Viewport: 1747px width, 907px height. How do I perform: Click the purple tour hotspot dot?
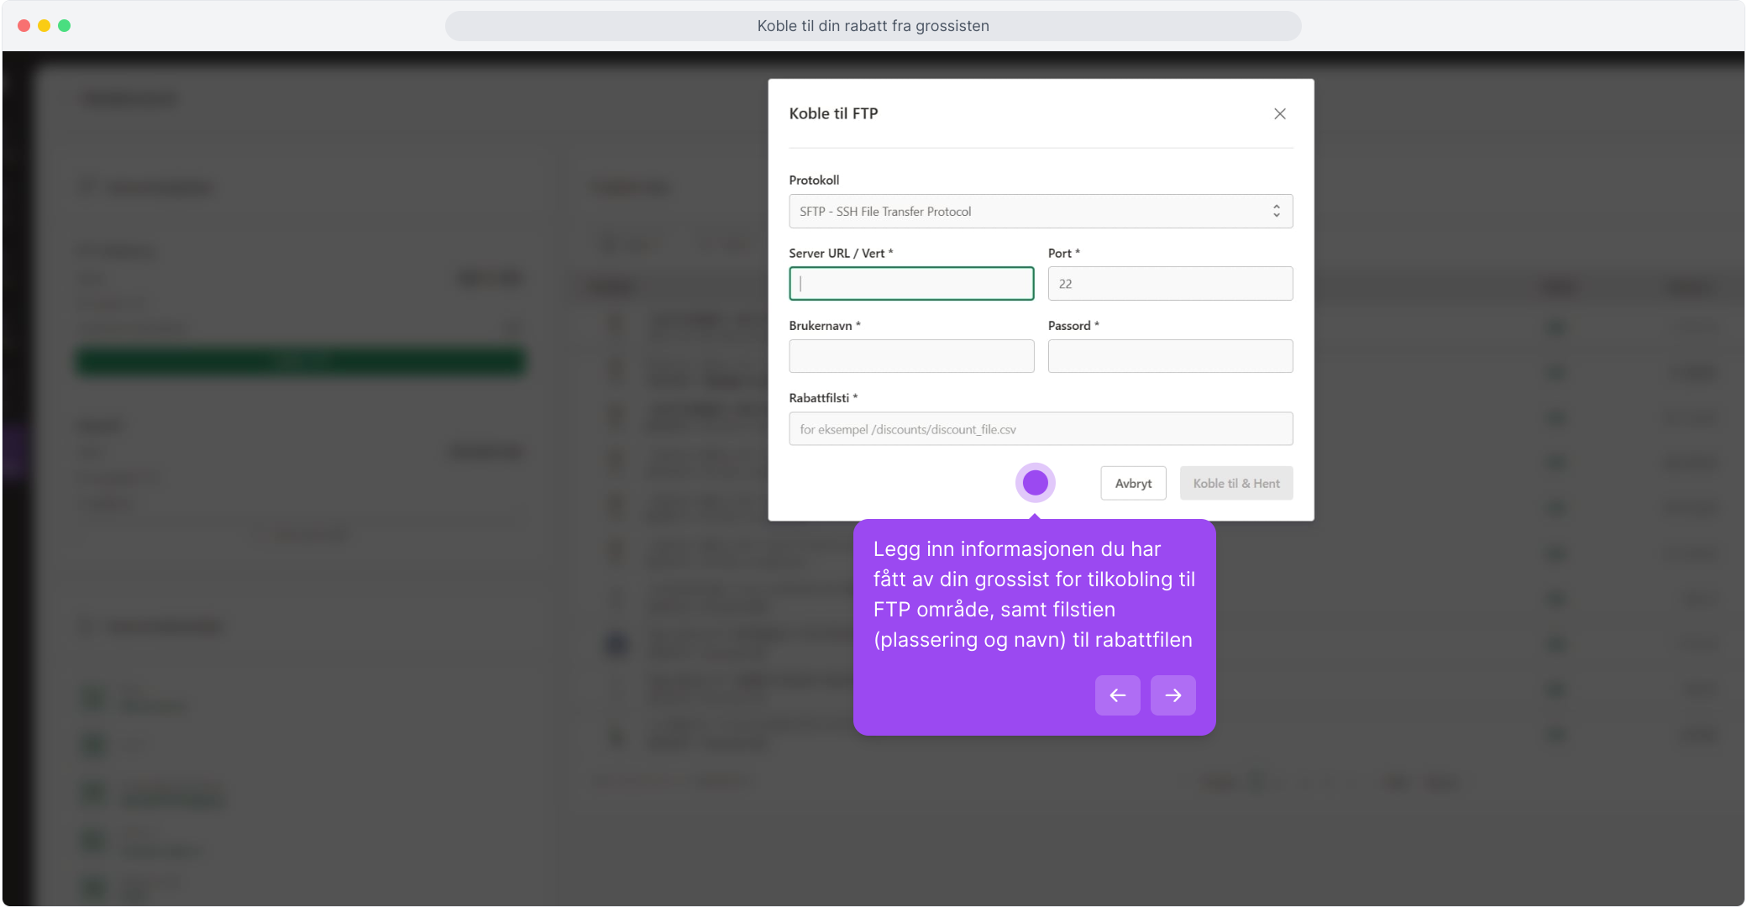click(1035, 483)
